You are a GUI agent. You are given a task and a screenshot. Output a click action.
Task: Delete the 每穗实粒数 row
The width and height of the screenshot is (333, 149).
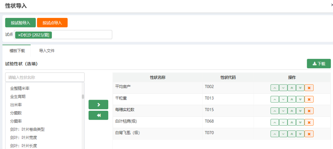click(309, 111)
